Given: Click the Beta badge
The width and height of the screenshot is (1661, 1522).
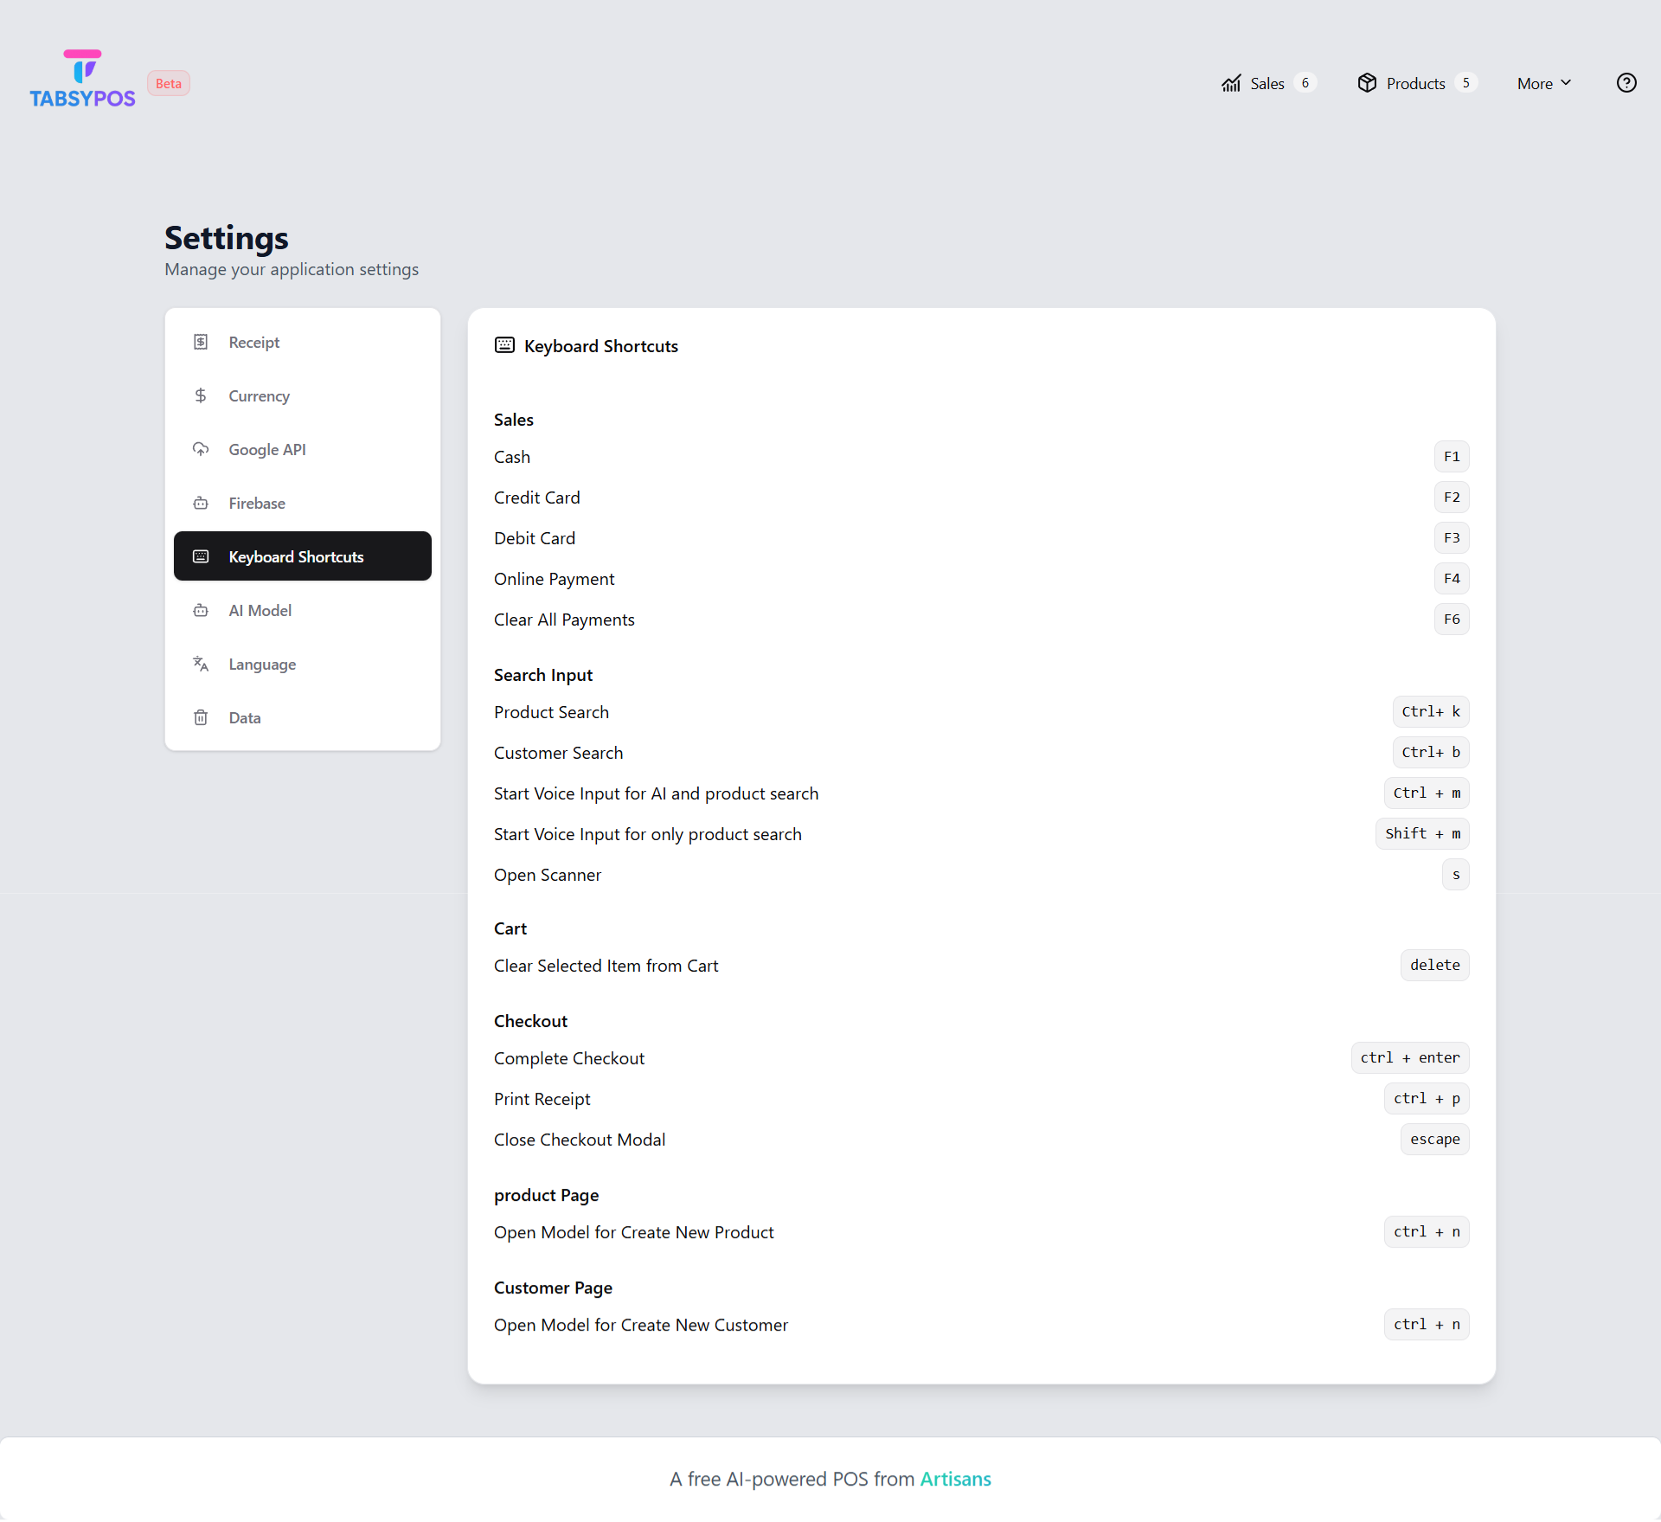Looking at the screenshot, I should click(169, 83).
